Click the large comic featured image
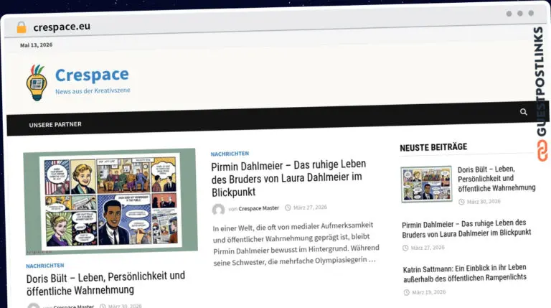 coord(110,201)
